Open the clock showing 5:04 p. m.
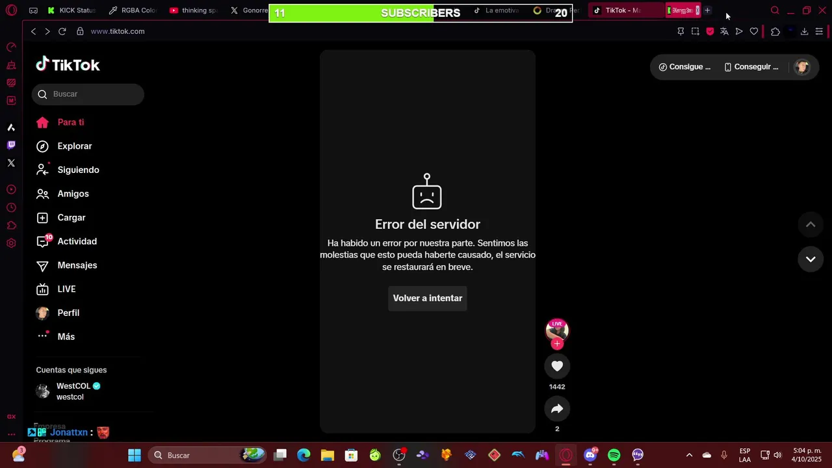 point(807,455)
